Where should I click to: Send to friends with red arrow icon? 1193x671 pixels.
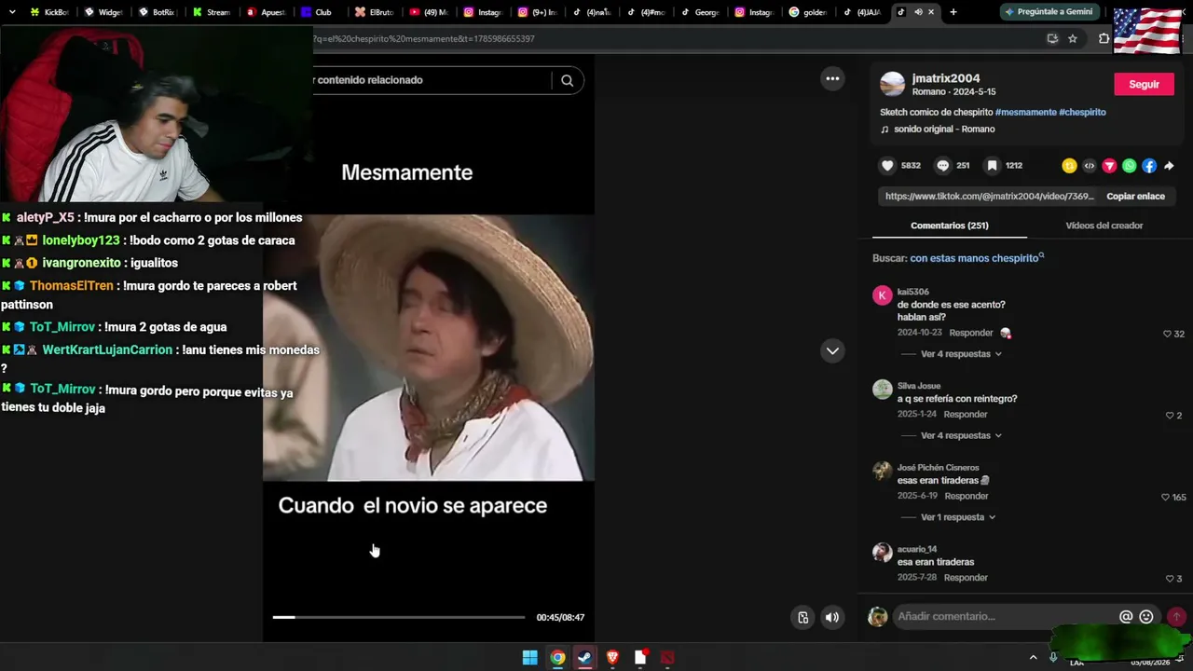pos(1109,166)
